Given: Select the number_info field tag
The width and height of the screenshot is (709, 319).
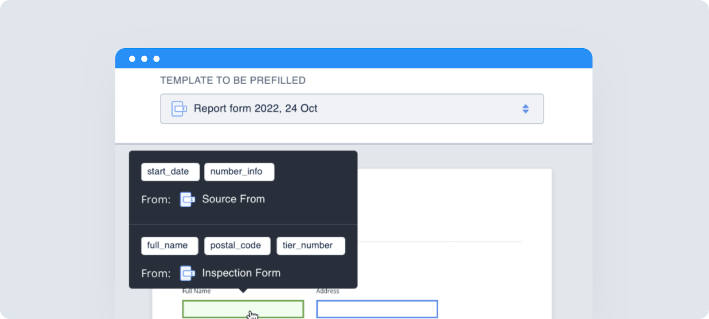Looking at the screenshot, I should coord(239,172).
